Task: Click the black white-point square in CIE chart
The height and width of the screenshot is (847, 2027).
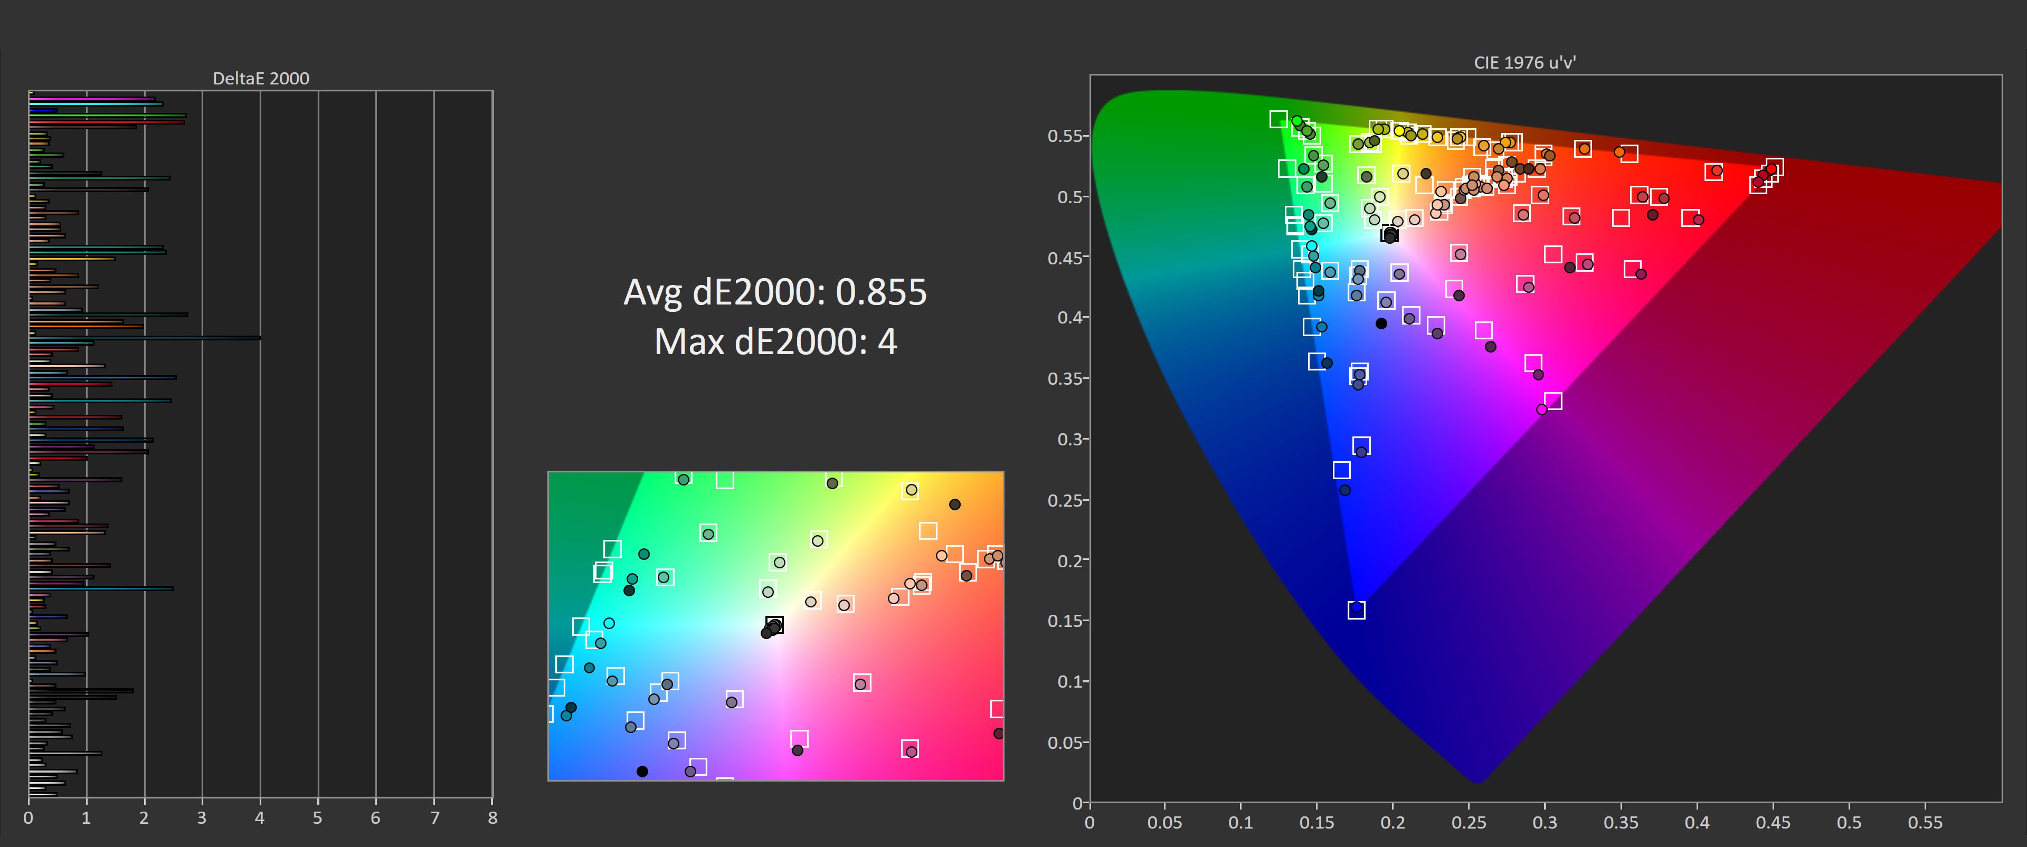Action: pyautogui.click(x=1390, y=234)
